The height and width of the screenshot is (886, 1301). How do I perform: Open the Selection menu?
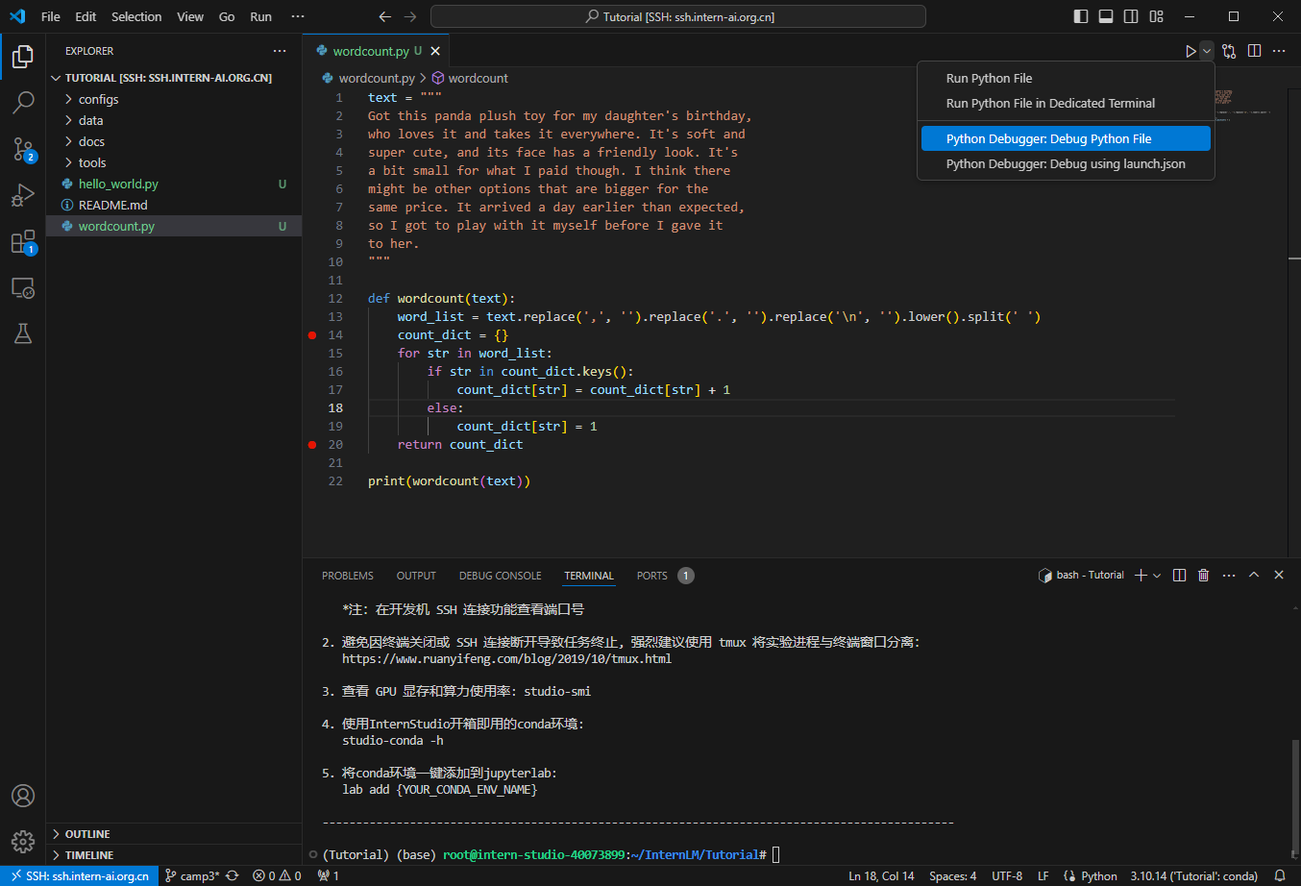[136, 16]
